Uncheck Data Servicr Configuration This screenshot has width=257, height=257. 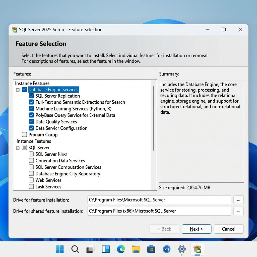(31, 128)
